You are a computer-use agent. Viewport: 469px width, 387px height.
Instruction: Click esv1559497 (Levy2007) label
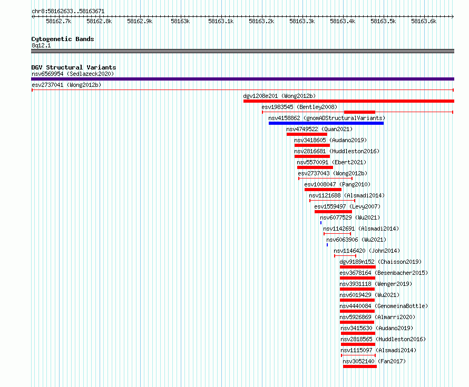[x=347, y=206]
